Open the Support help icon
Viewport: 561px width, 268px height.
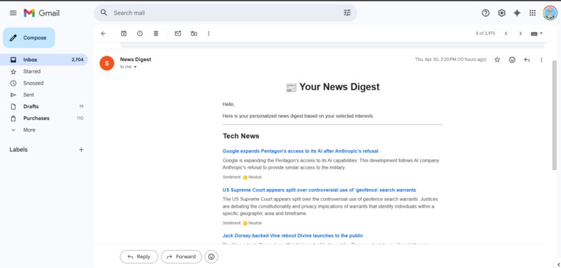tap(486, 13)
